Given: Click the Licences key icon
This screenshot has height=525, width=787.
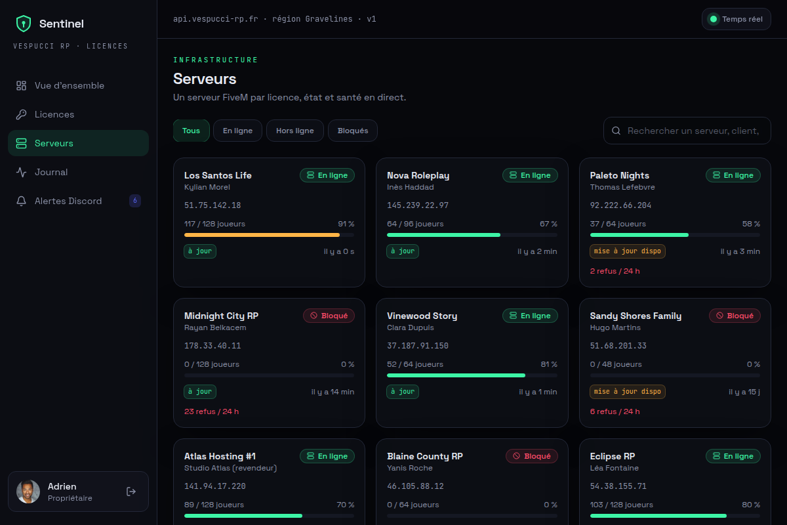Looking at the screenshot, I should tap(22, 114).
